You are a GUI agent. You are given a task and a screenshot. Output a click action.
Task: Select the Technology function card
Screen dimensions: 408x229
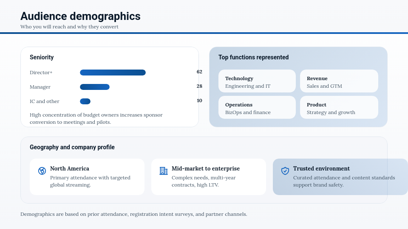pos(257,81)
